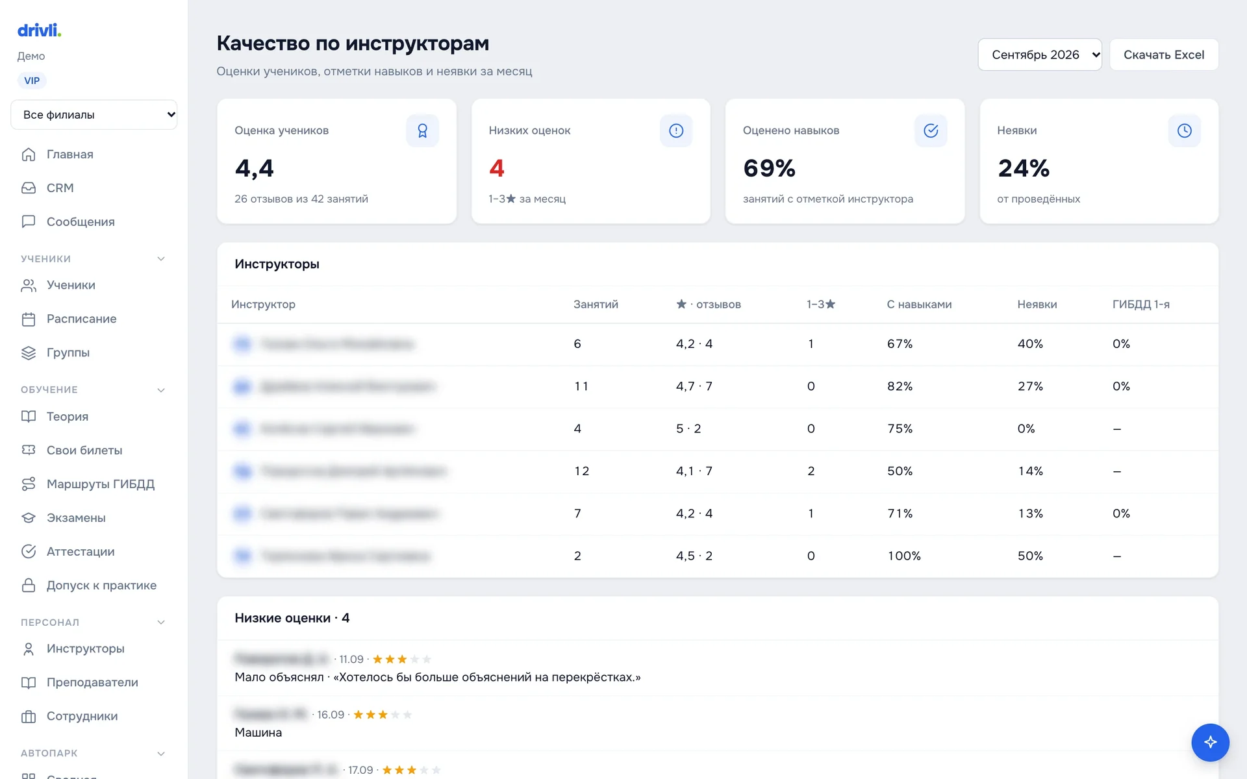Screen dimensions: 1247x779
Task: Click the Группы layers icon
Action: click(29, 353)
